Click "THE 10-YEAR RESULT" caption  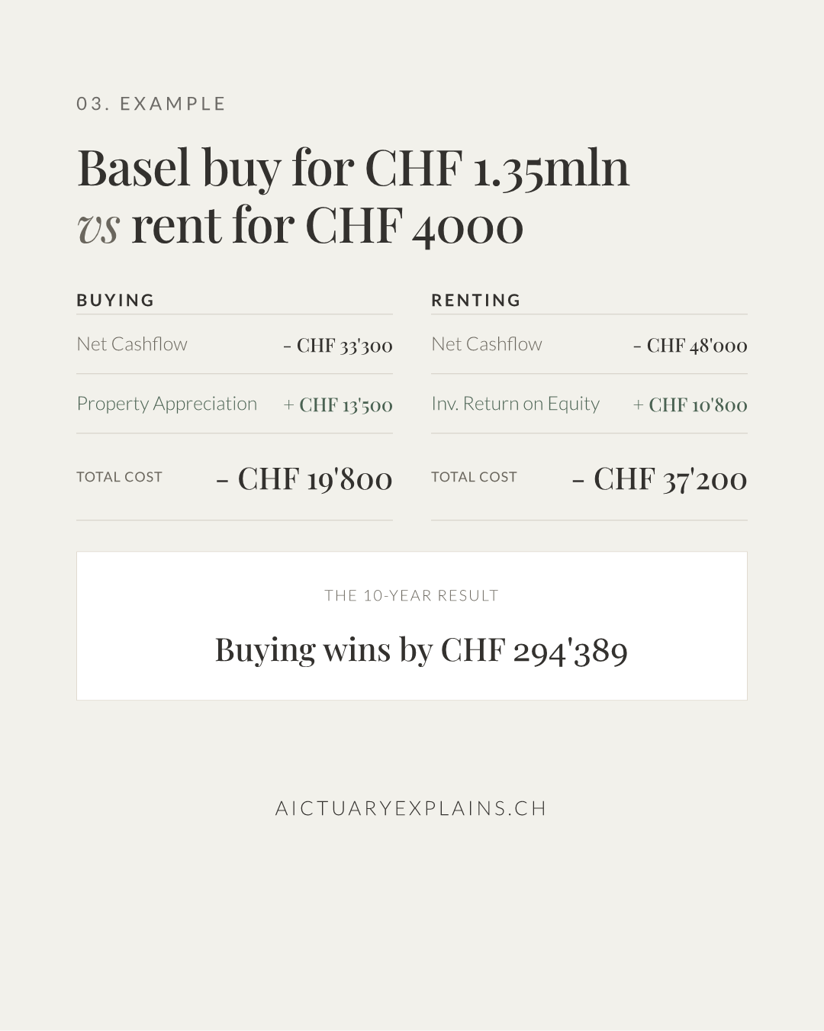coord(411,596)
